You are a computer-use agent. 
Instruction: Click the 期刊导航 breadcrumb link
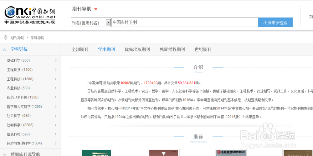click(17, 38)
